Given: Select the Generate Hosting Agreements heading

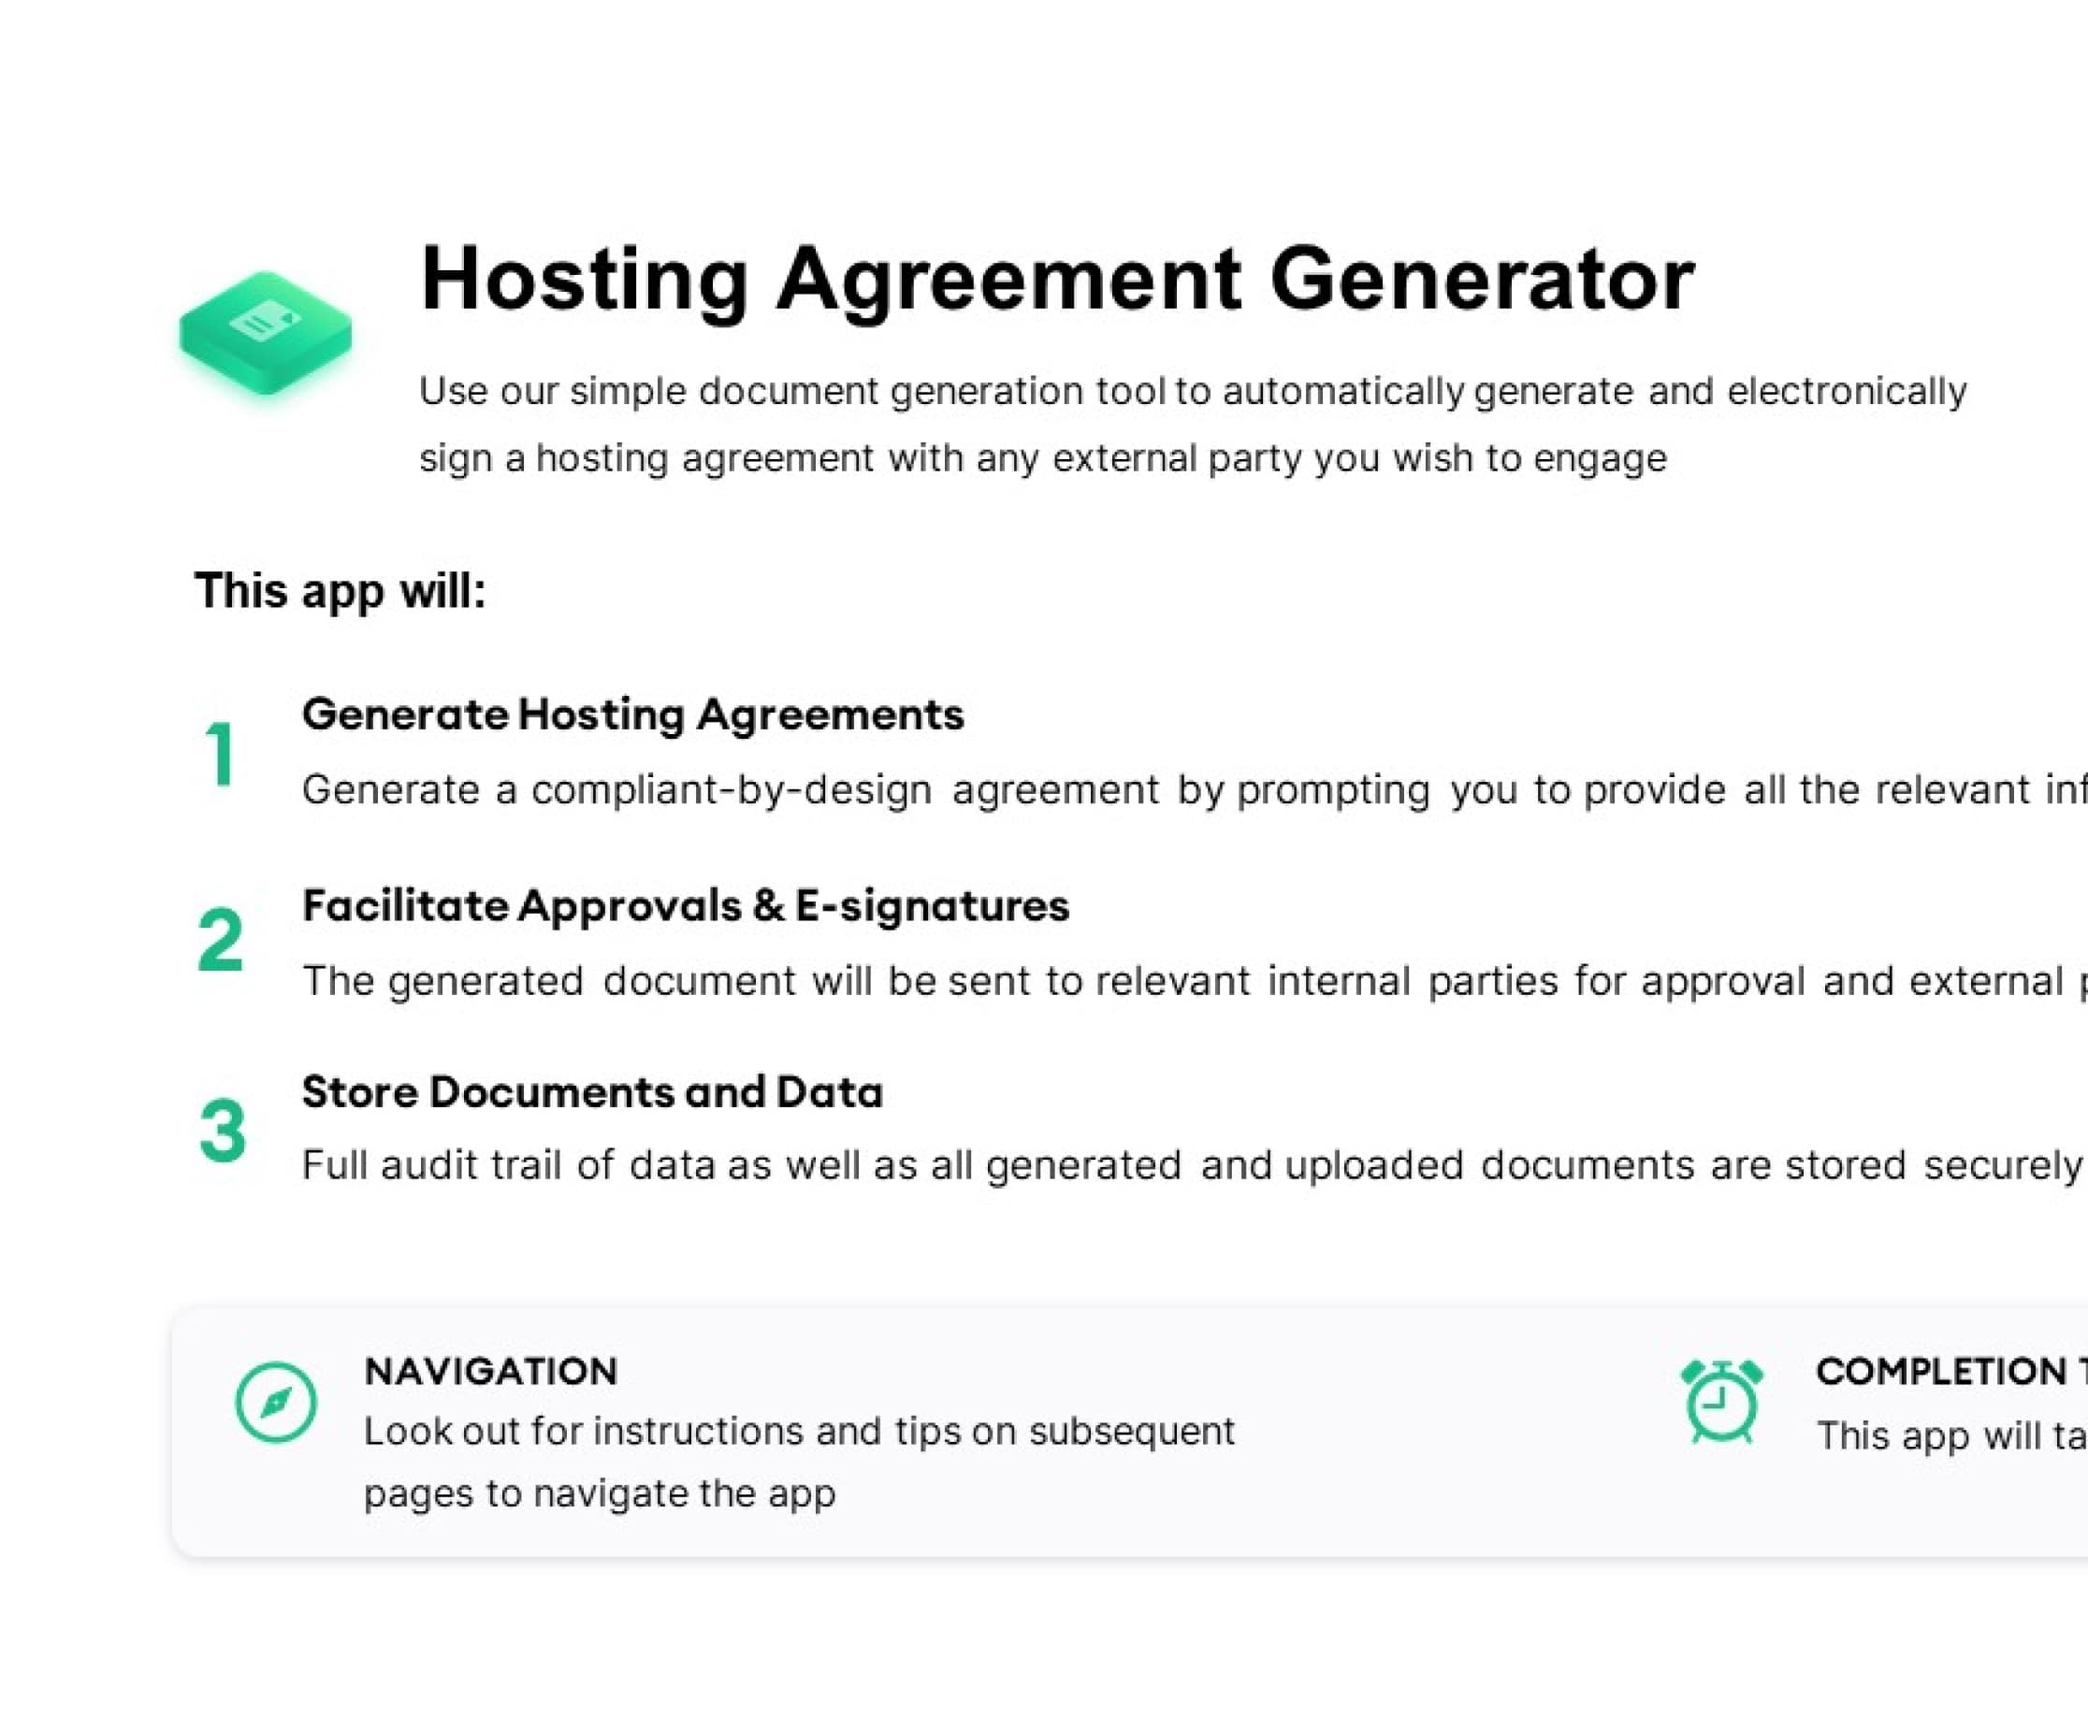Looking at the screenshot, I should pyautogui.click(x=633, y=714).
